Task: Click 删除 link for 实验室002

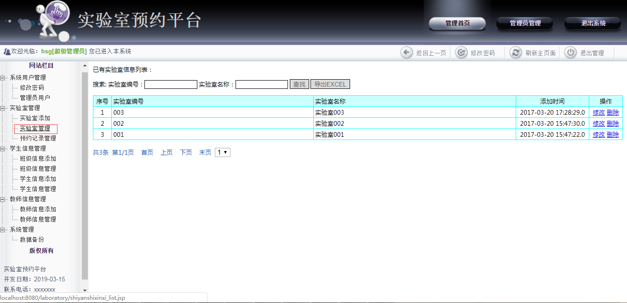Action: 613,123
